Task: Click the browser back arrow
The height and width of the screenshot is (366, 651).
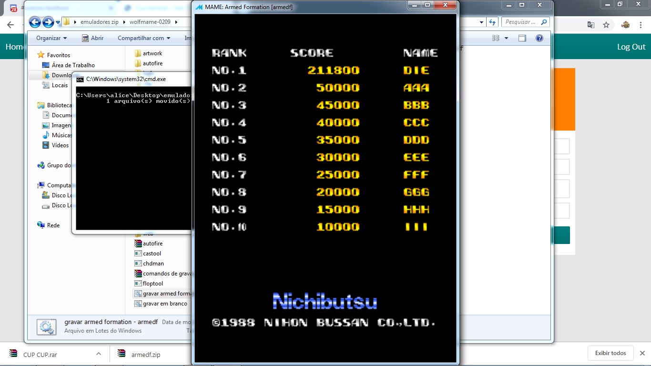Action: point(10,25)
